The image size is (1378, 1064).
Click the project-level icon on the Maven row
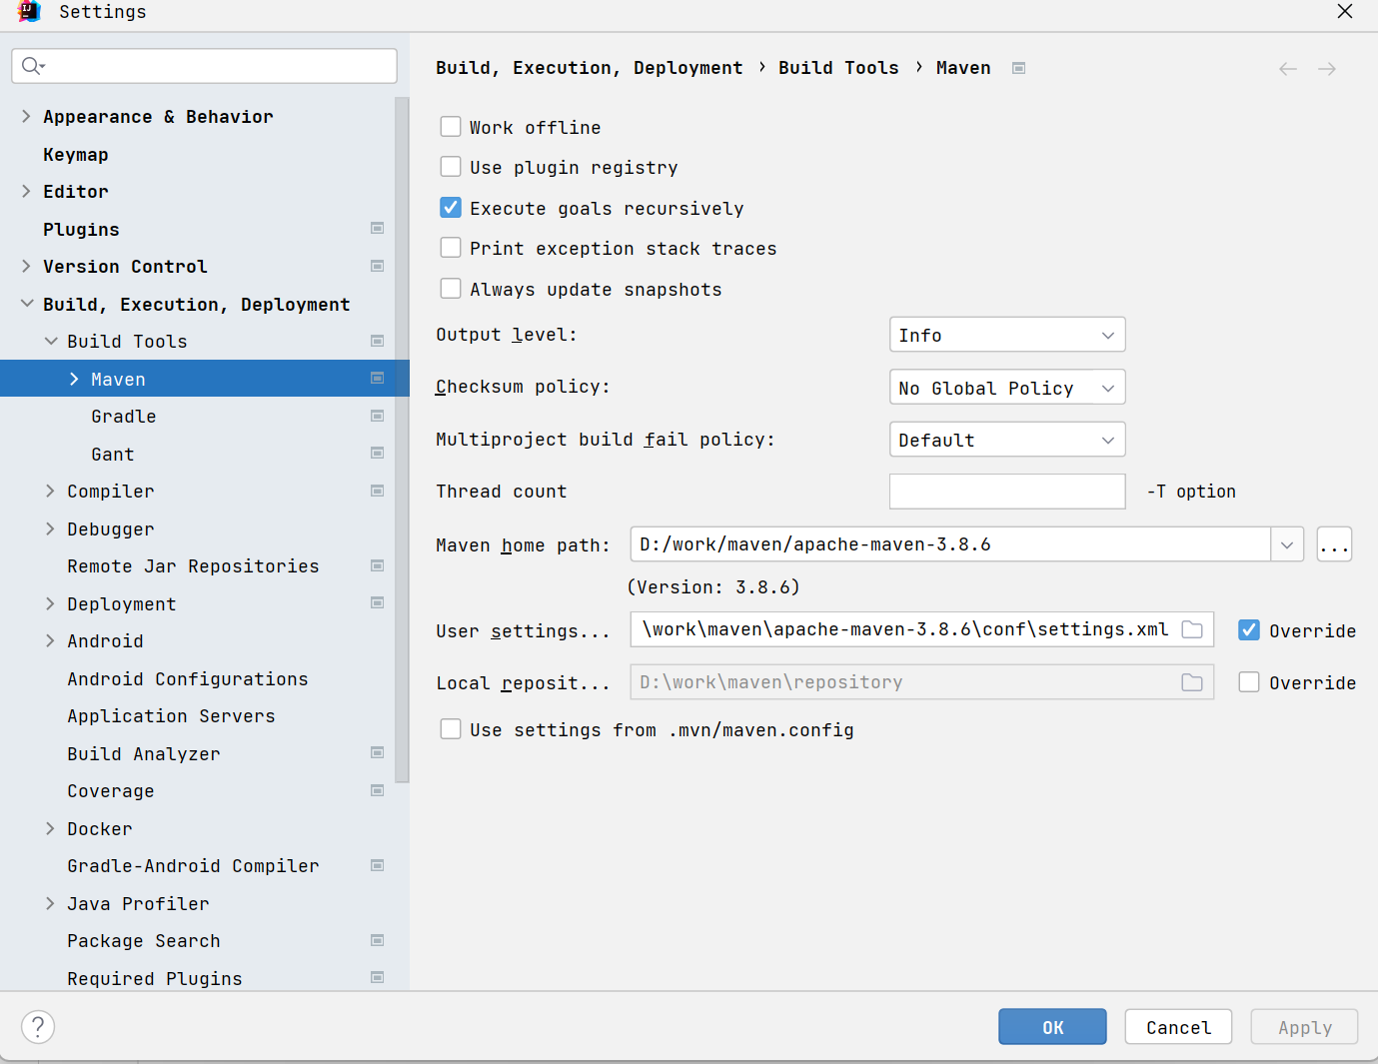(x=377, y=379)
